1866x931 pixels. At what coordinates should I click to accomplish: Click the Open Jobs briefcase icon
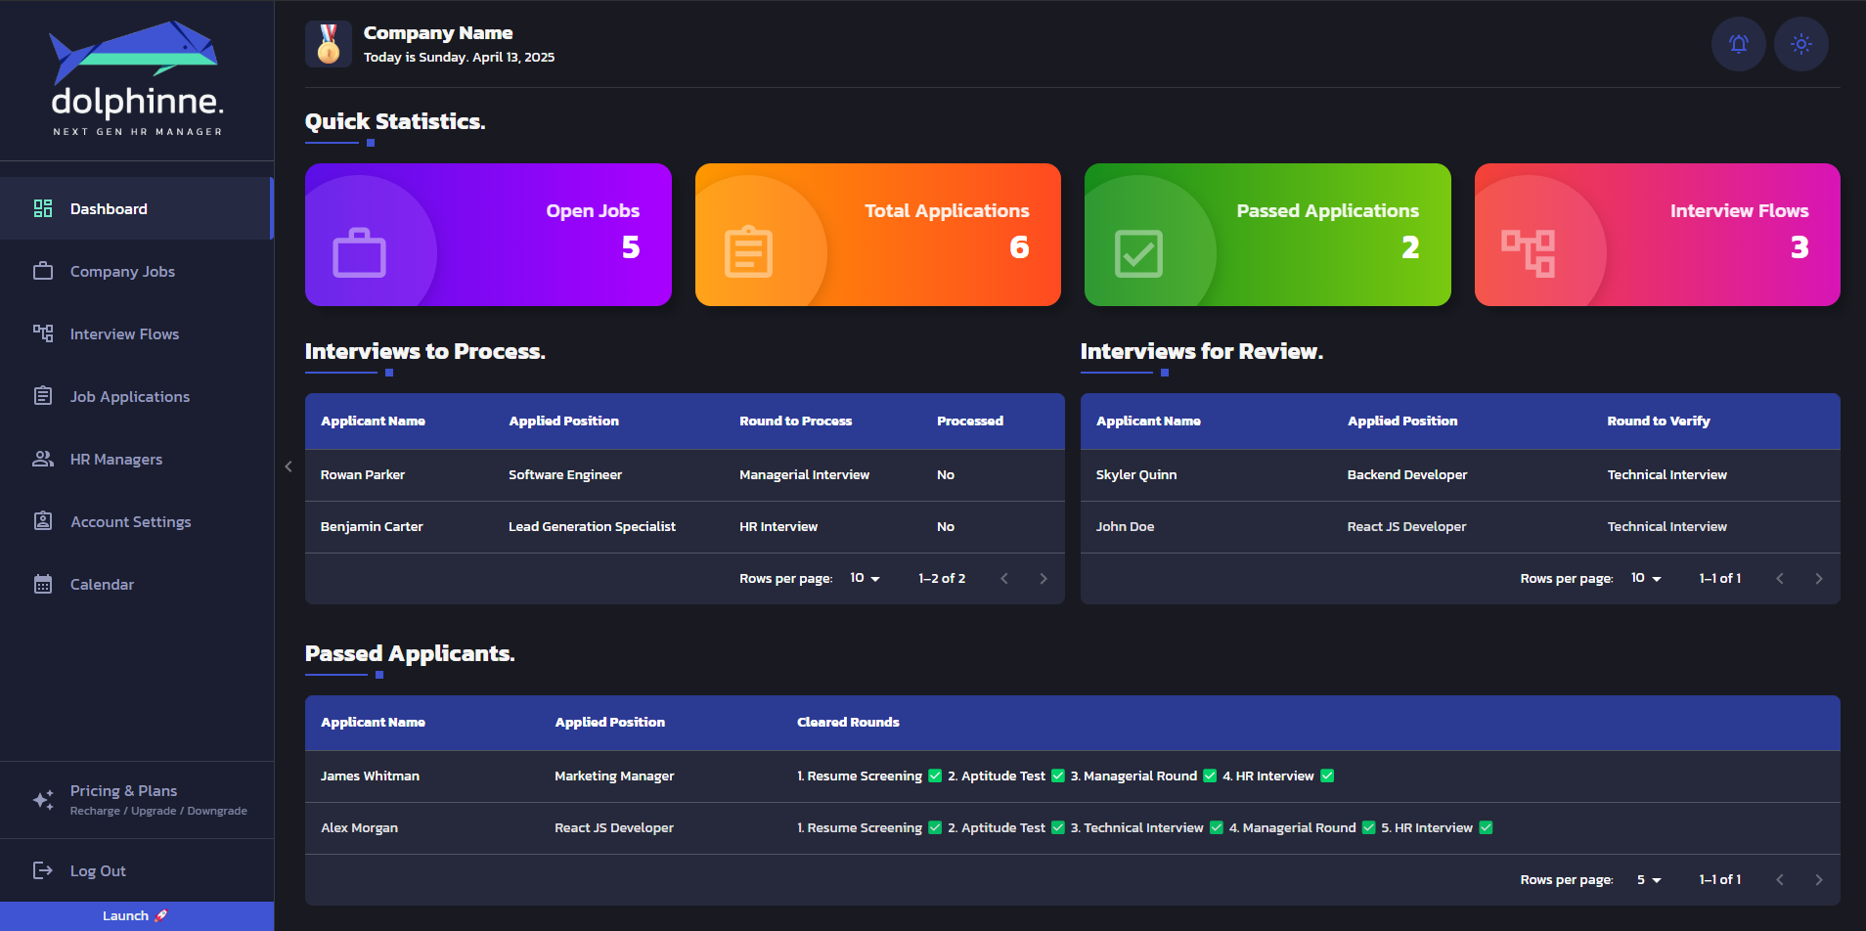click(x=359, y=253)
